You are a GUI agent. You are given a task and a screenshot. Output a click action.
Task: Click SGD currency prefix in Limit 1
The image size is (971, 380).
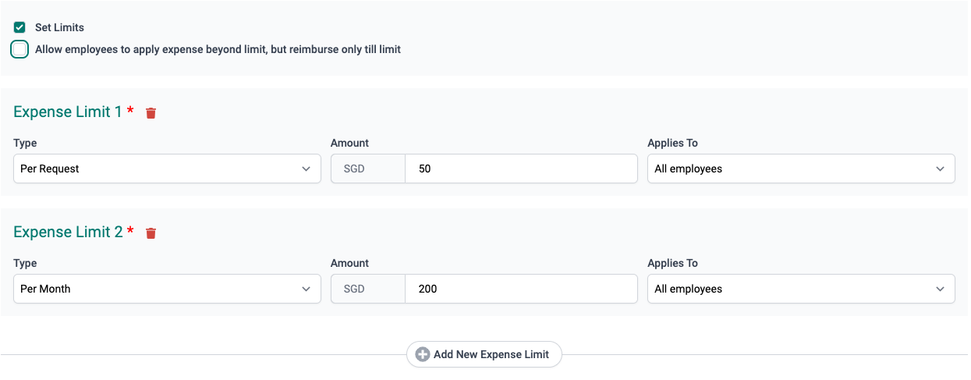(x=354, y=169)
